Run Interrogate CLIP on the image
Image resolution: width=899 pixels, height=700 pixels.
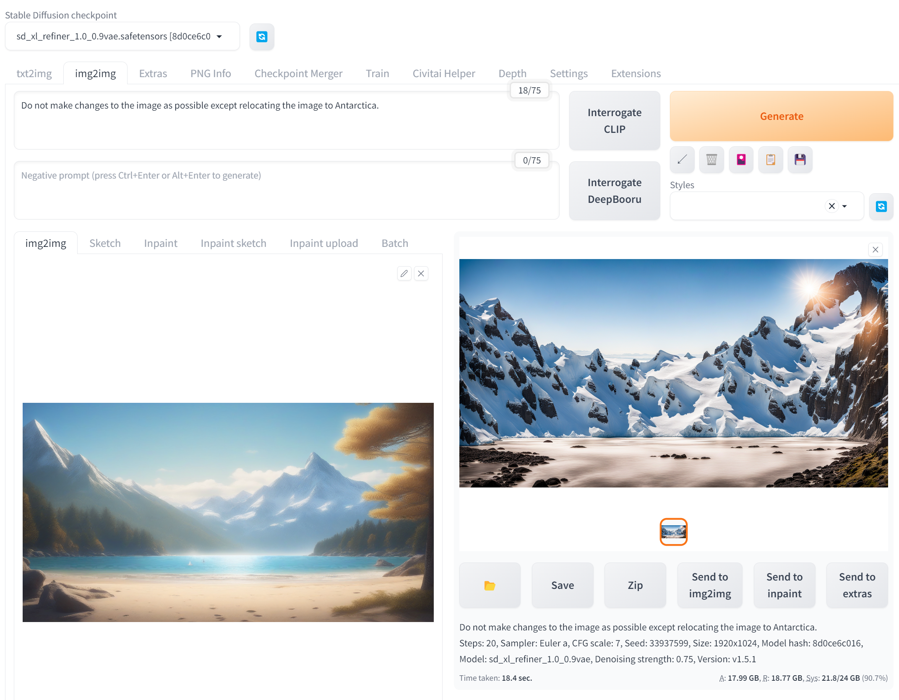click(615, 121)
